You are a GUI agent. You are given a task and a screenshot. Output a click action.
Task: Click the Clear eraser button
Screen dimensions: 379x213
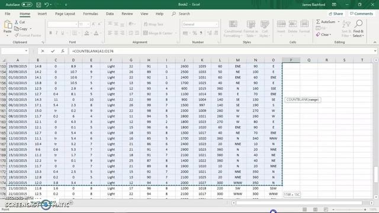323,35
